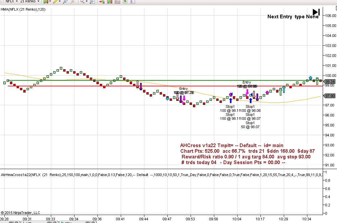Click the 'Chart Pts: 525.00' statistics line

pos(248,151)
